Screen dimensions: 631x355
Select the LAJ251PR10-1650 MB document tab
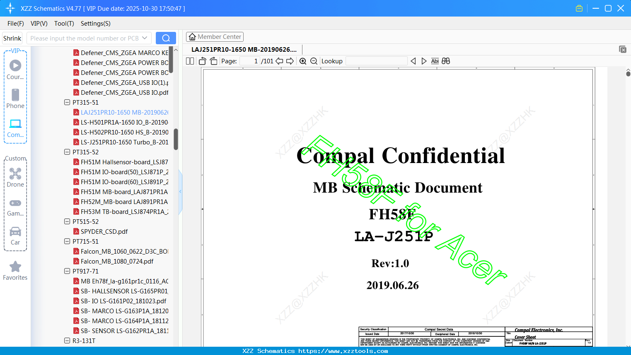[x=244, y=49]
